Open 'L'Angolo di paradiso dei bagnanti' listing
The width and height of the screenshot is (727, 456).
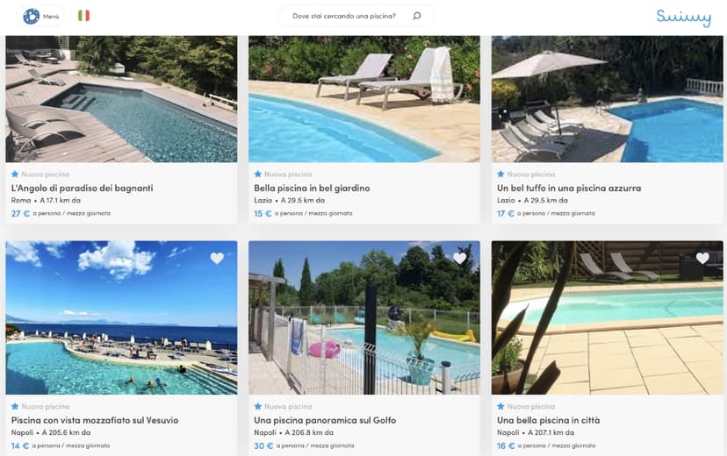(x=83, y=188)
